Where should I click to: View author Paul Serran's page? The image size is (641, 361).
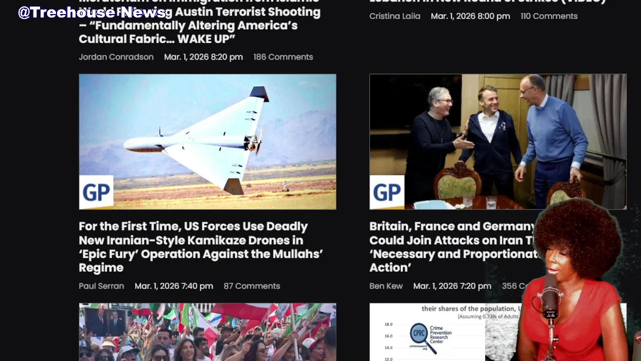point(101,286)
